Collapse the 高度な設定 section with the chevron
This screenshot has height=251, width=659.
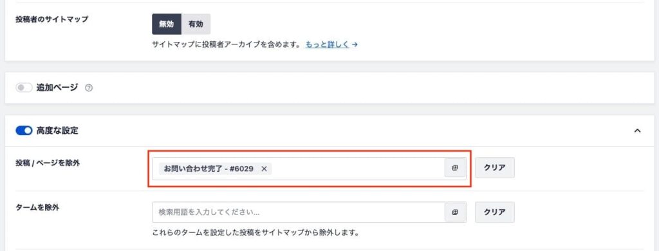(x=637, y=131)
